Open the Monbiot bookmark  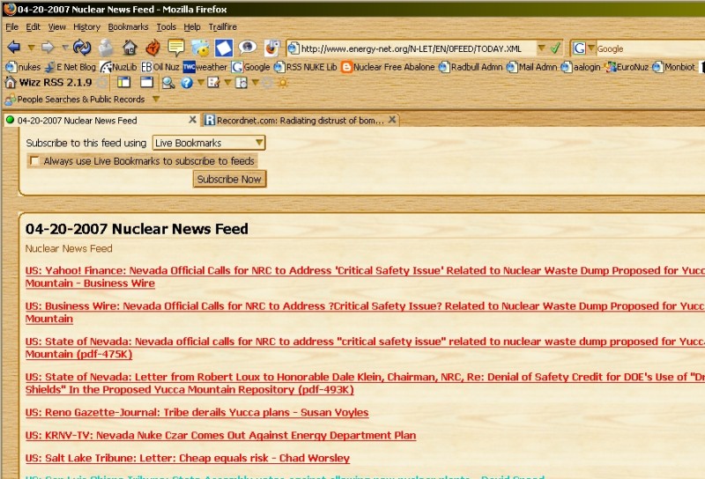tap(674, 67)
